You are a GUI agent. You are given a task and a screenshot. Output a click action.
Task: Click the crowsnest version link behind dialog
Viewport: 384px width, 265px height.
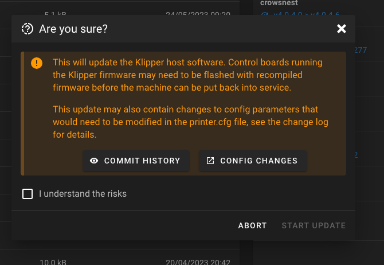[306, 14]
